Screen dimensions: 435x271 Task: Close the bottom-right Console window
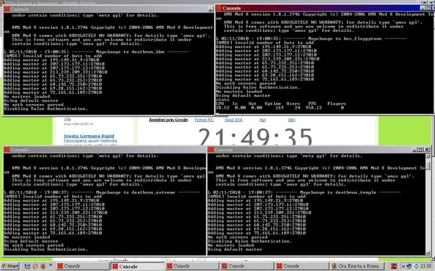click(x=428, y=150)
